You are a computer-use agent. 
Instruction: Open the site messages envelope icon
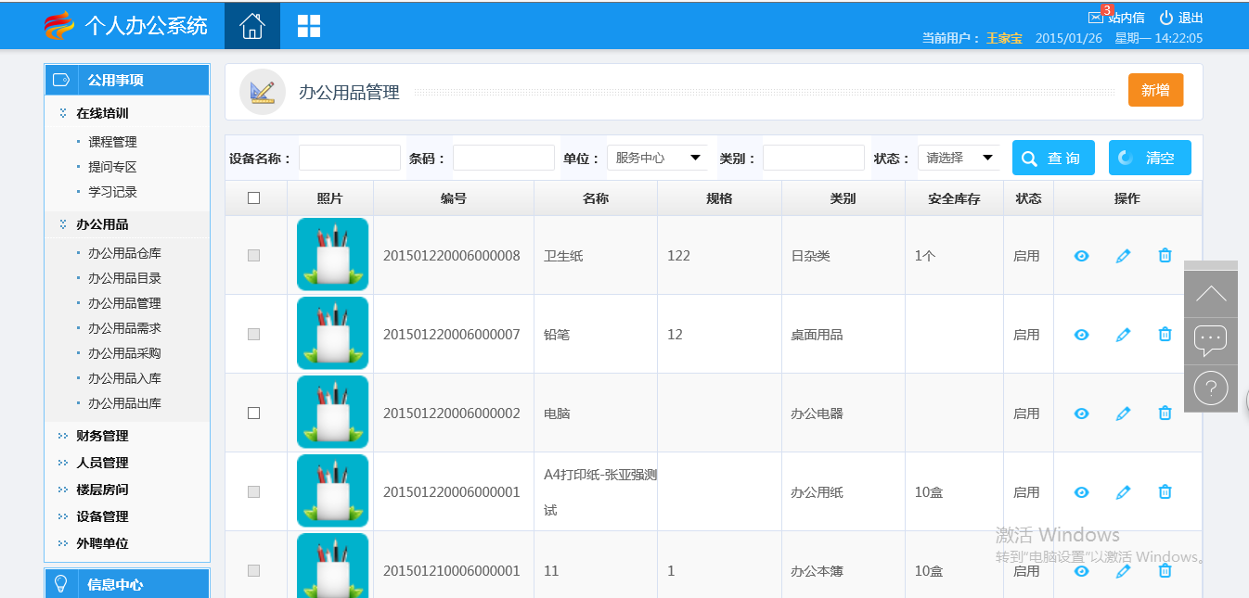pos(1098,18)
